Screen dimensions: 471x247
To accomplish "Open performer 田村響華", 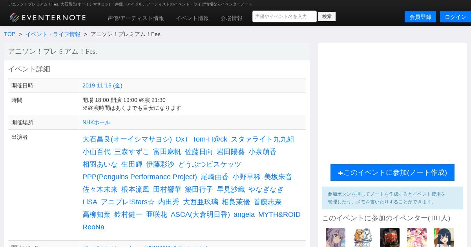I will point(167,189).
